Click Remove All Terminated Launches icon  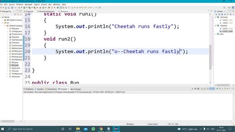pos(198,89)
